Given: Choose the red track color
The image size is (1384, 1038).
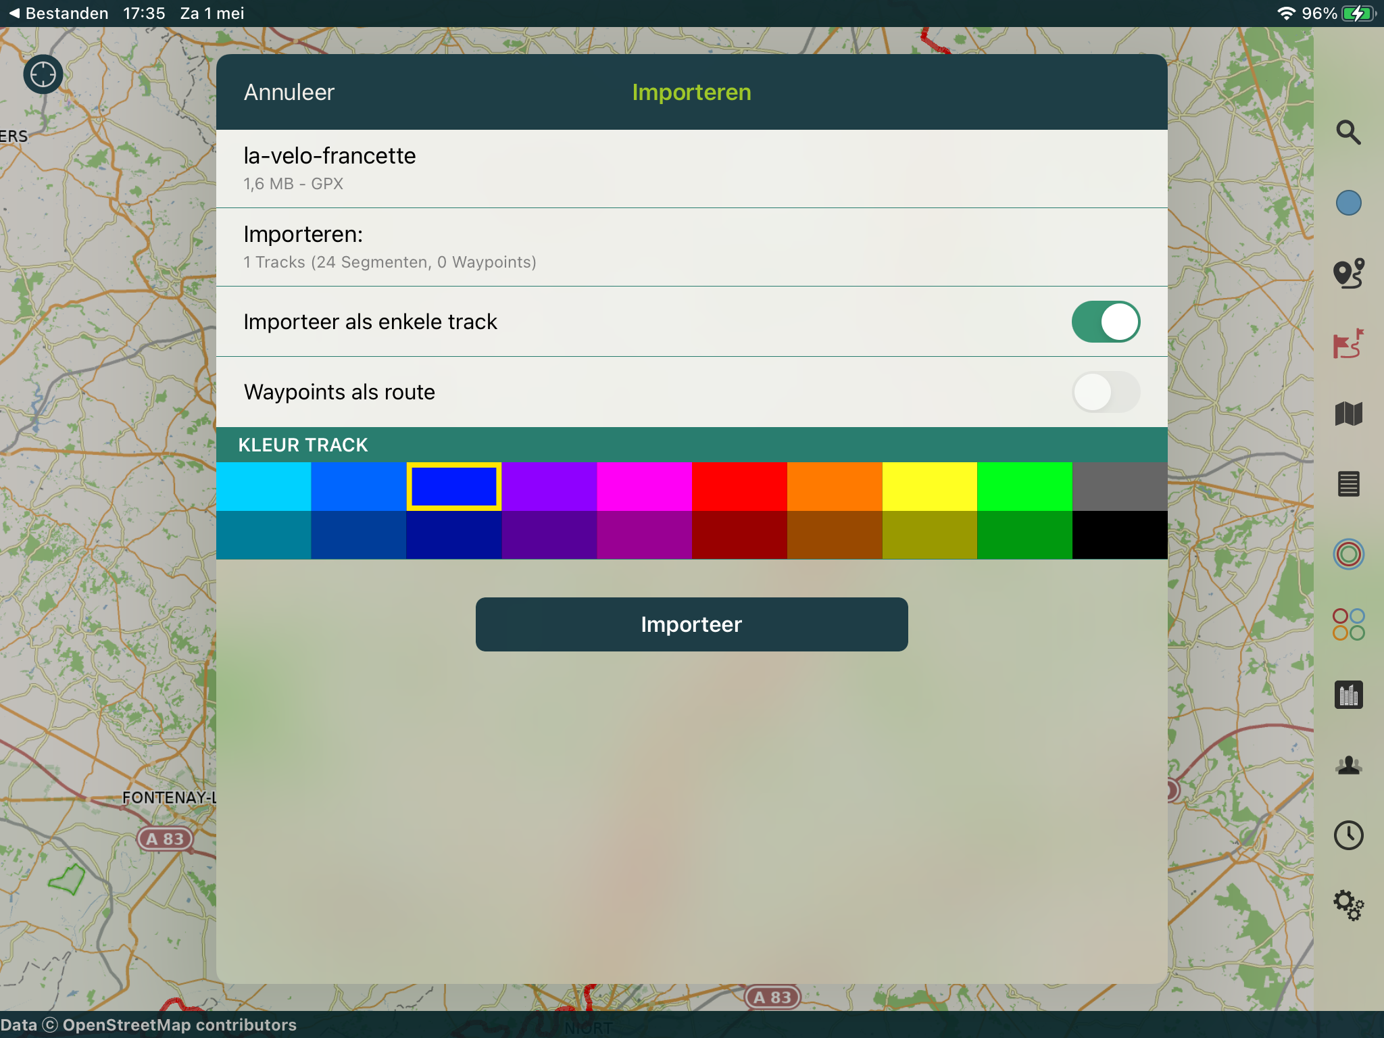Looking at the screenshot, I should [739, 487].
